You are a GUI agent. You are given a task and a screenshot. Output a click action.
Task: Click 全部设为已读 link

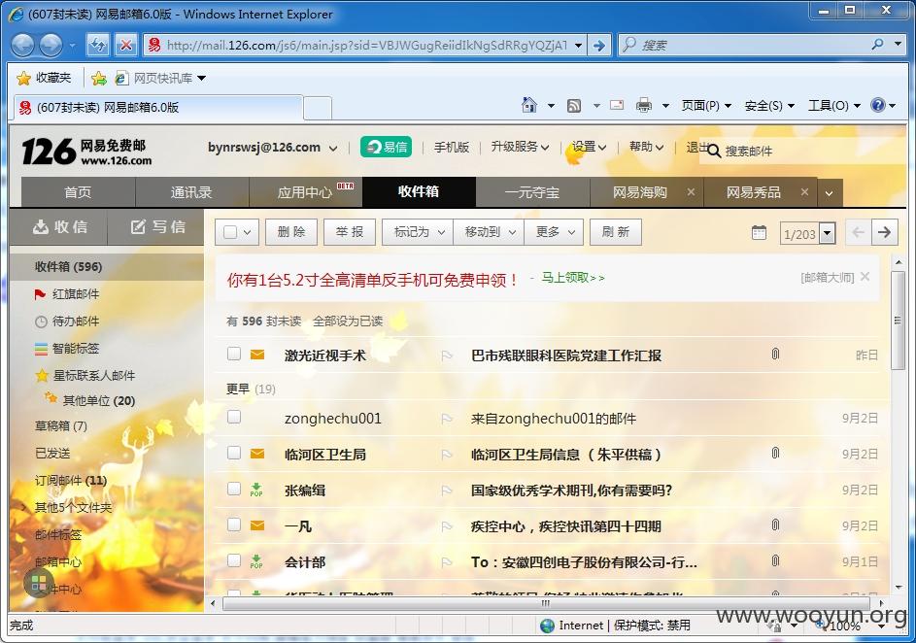[348, 321]
